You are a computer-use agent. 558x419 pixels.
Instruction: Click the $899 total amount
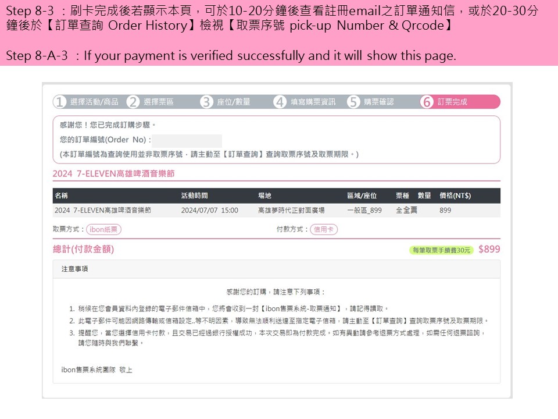(x=489, y=249)
